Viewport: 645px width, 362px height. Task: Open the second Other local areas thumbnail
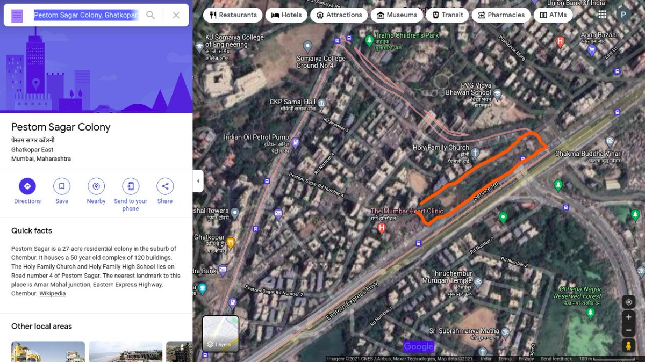(125, 352)
